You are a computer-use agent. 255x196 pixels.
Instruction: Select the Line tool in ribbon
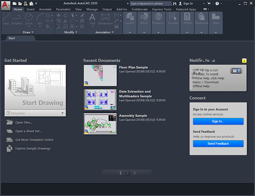point(7,19)
